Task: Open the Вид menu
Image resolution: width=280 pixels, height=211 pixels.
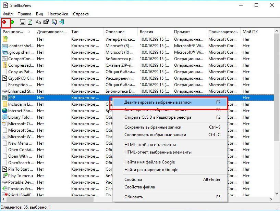Action: (39, 14)
